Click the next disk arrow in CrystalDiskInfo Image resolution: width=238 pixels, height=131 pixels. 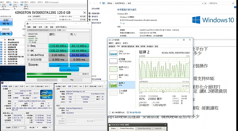pyautogui.click(x=85, y=13)
